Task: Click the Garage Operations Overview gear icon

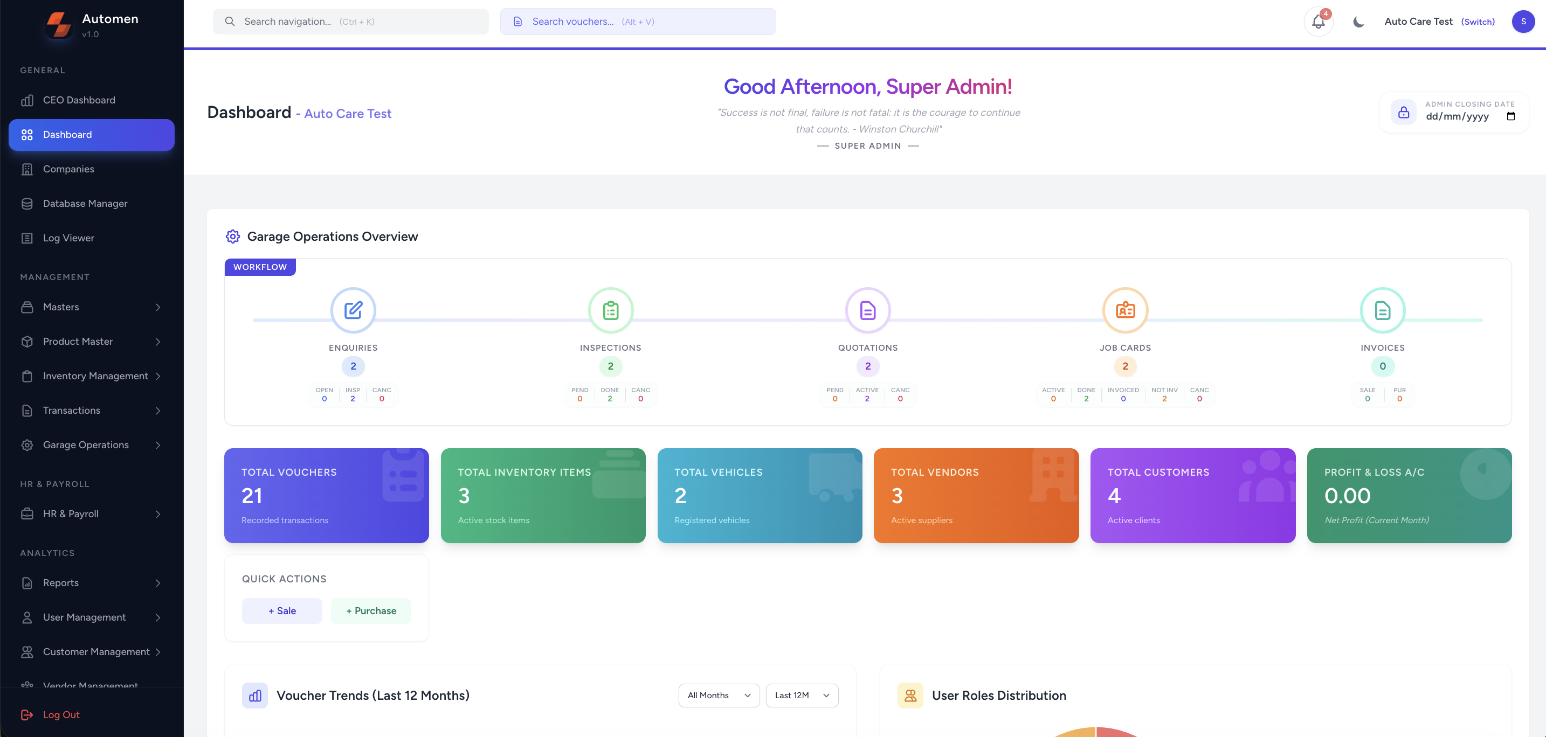Action: pyautogui.click(x=233, y=237)
